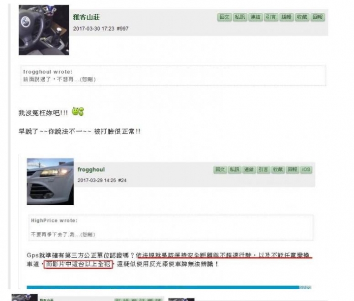This screenshot has width=354, height=301.
Task: Open frogghoul username link in quoted post
Action: pyautogui.click(x=91, y=169)
